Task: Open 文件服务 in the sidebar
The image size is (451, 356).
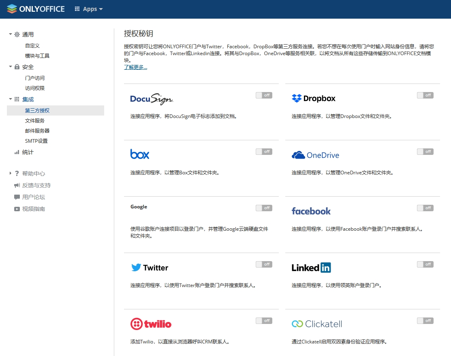Action: (x=35, y=121)
